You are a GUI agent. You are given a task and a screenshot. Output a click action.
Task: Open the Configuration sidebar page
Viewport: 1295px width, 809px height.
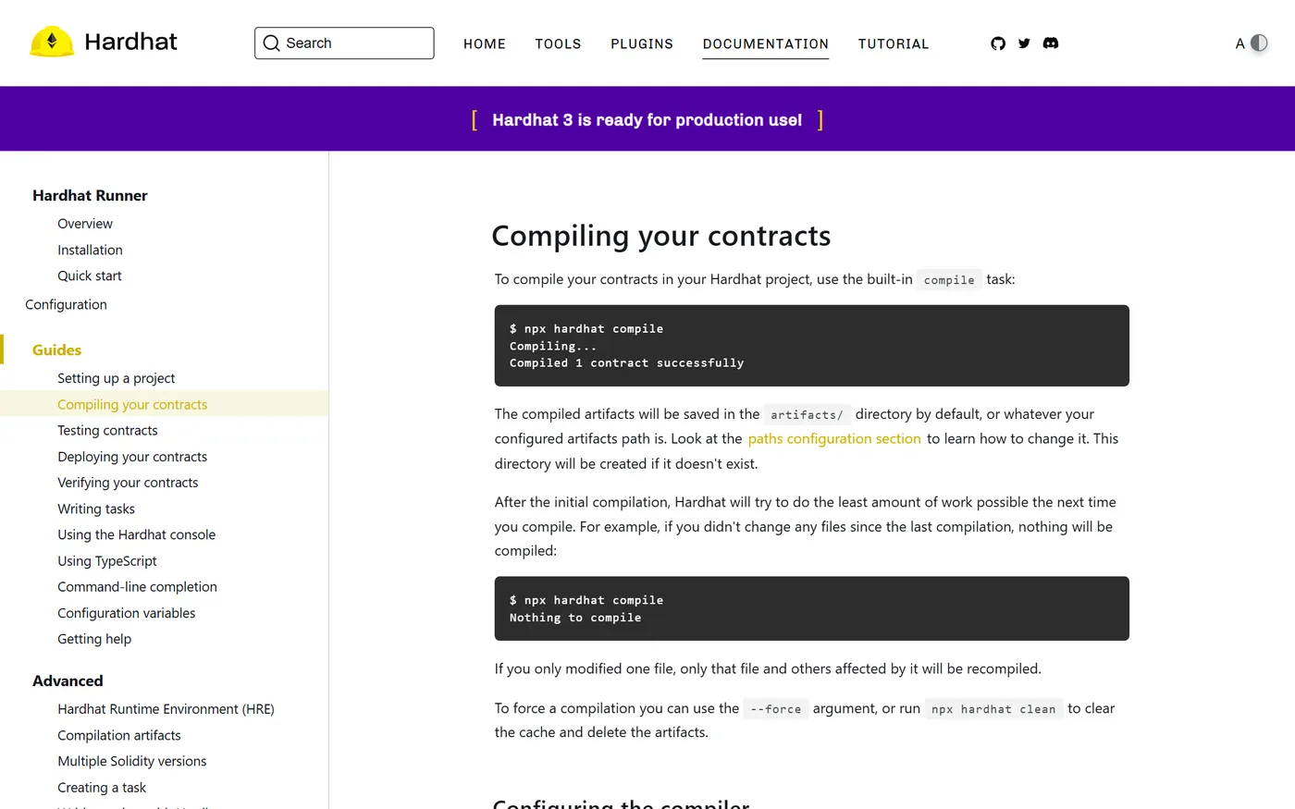(x=66, y=304)
